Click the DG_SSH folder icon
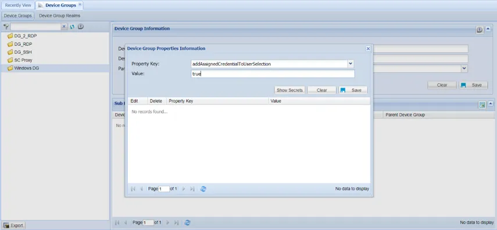Image resolution: width=497 pixels, height=230 pixels. (x=10, y=52)
